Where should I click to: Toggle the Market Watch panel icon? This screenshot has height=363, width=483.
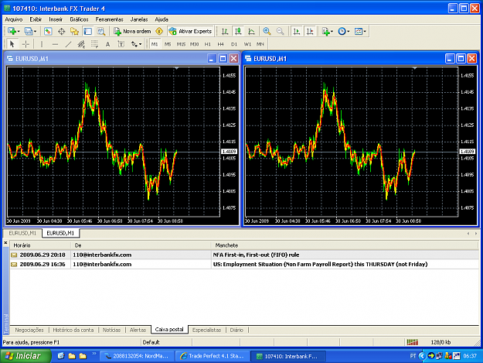(x=48, y=31)
